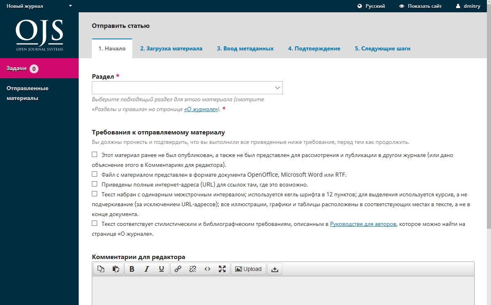Toggle Bold formatting in the comments editor
This screenshot has width=491, height=305.
tap(132, 269)
